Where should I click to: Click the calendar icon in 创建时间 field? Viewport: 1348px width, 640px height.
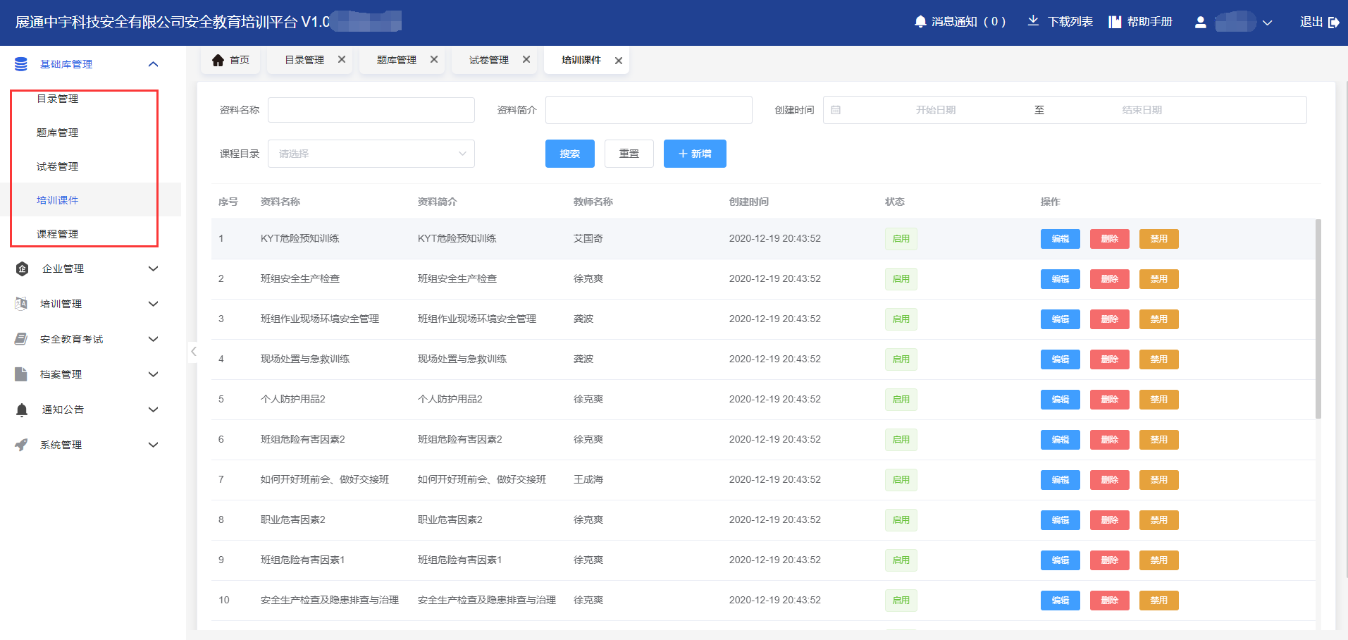(836, 110)
